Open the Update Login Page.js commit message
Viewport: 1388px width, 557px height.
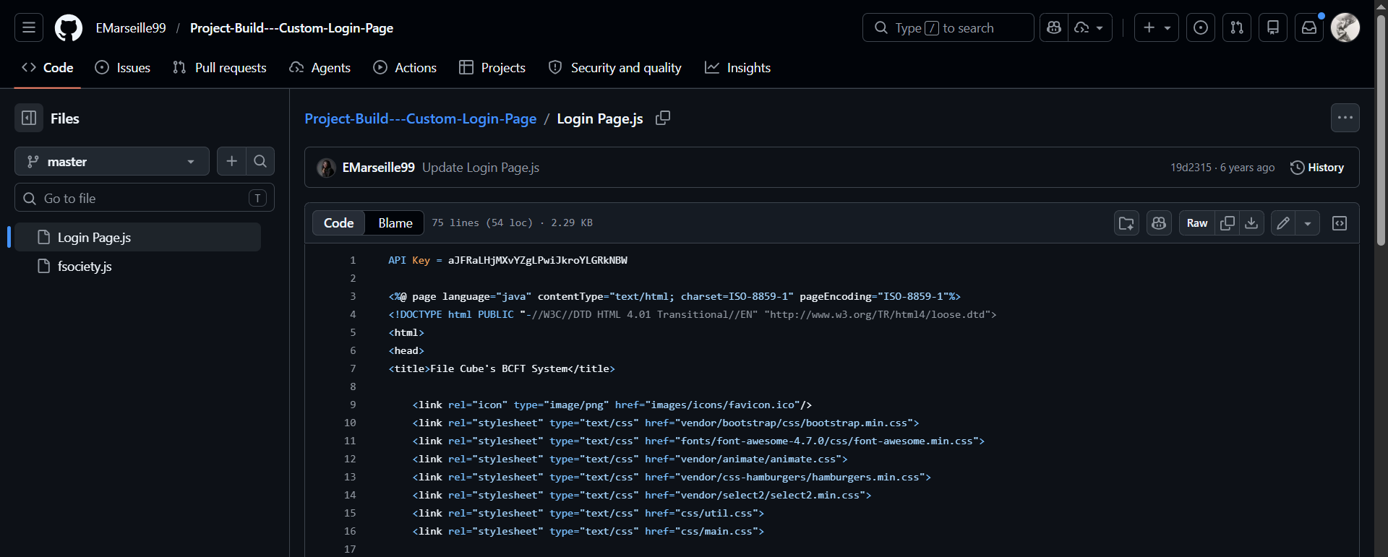click(481, 167)
